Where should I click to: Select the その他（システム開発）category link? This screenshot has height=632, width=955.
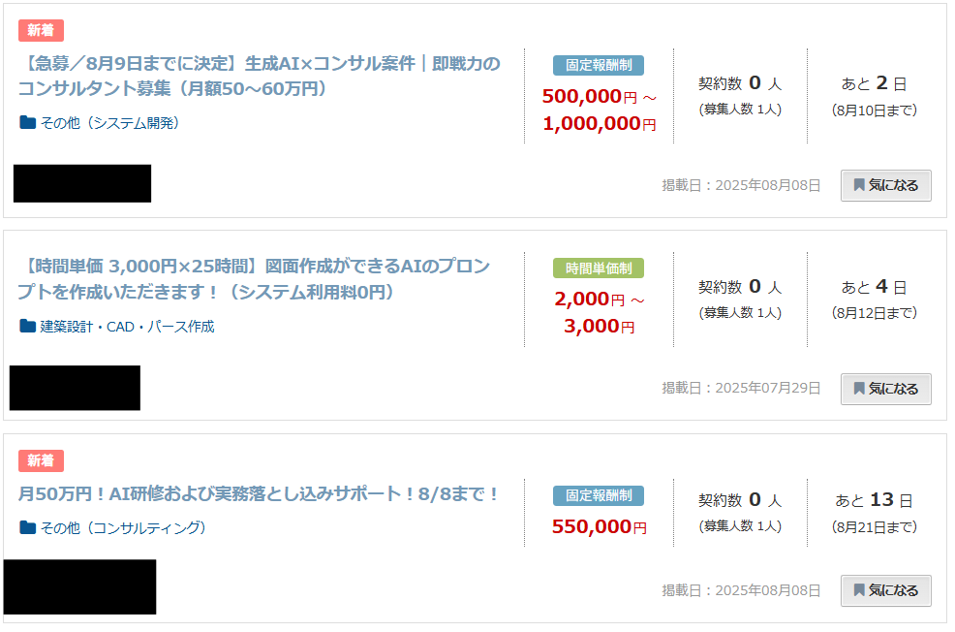109,123
